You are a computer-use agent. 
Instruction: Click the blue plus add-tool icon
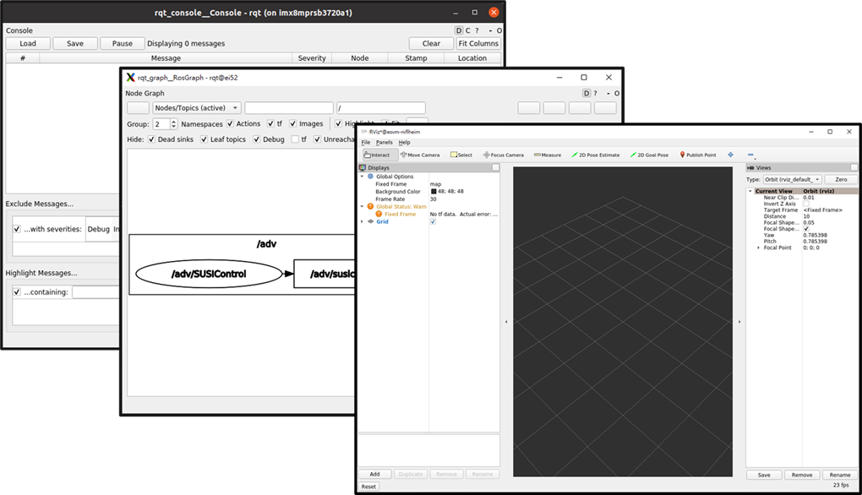pos(730,155)
